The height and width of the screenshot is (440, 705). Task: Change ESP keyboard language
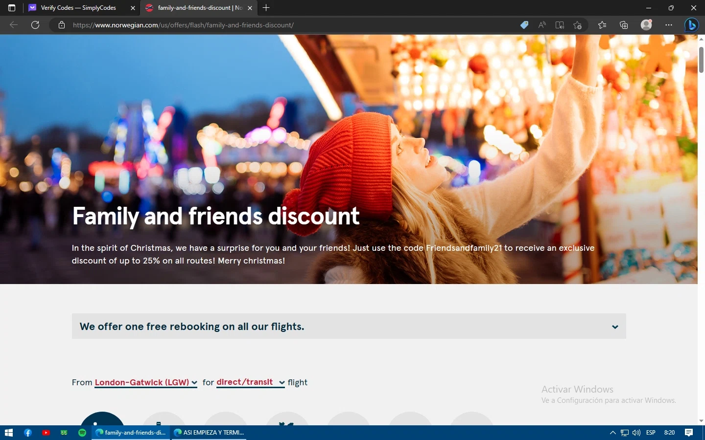point(651,433)
